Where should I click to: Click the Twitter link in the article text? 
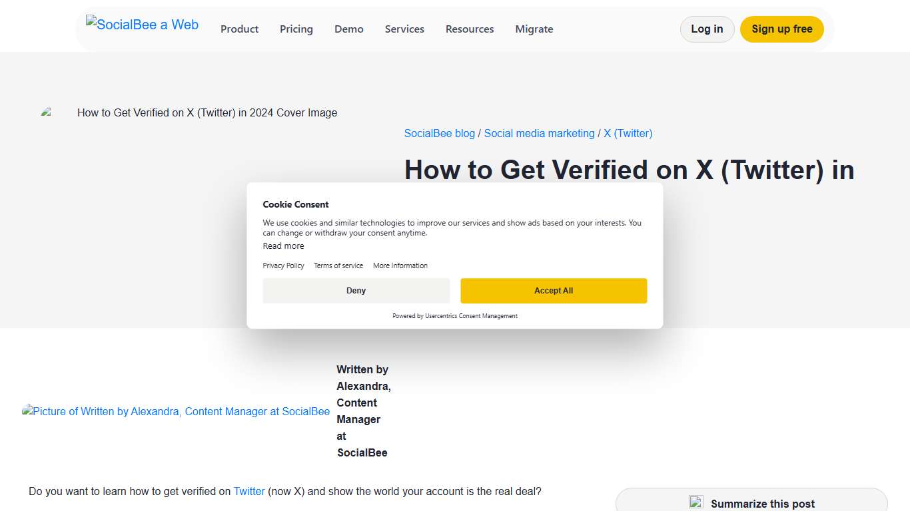click(x=249, y=491)
